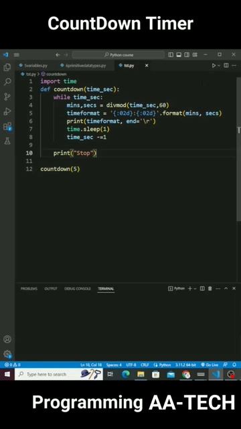Change the CRLF end of line sequence
The width and height of the screenshot is (241, 429).
[145, 365]
